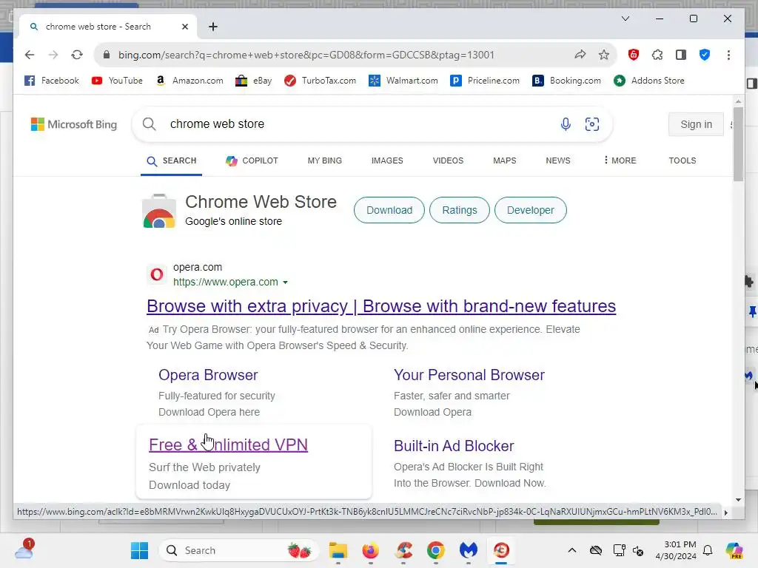Click the Bing search text field
The width and height of the screenshot is (758, 568).
tap(358, 124)
